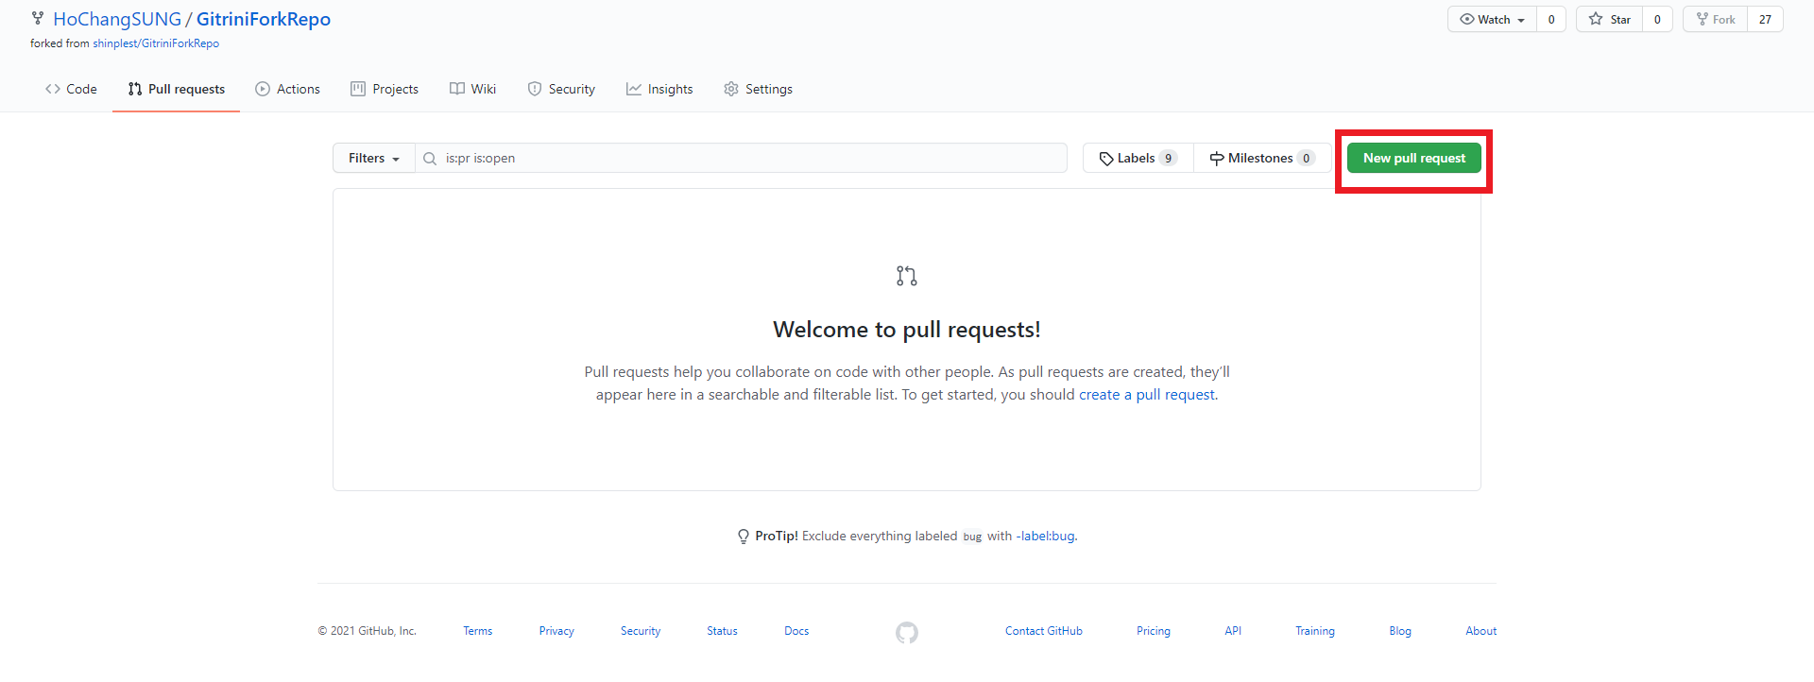Open the Milestones list

coord(1262,158)
